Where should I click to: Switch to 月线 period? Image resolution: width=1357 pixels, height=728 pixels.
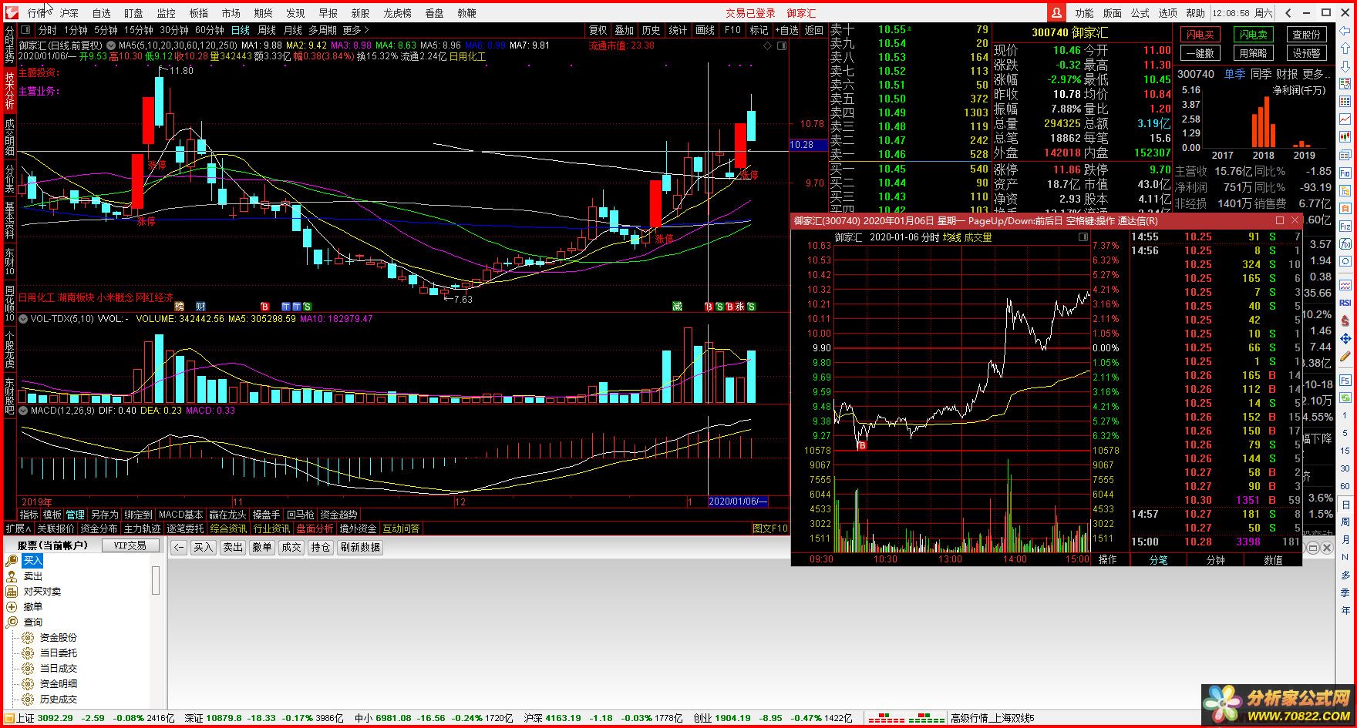293,30
